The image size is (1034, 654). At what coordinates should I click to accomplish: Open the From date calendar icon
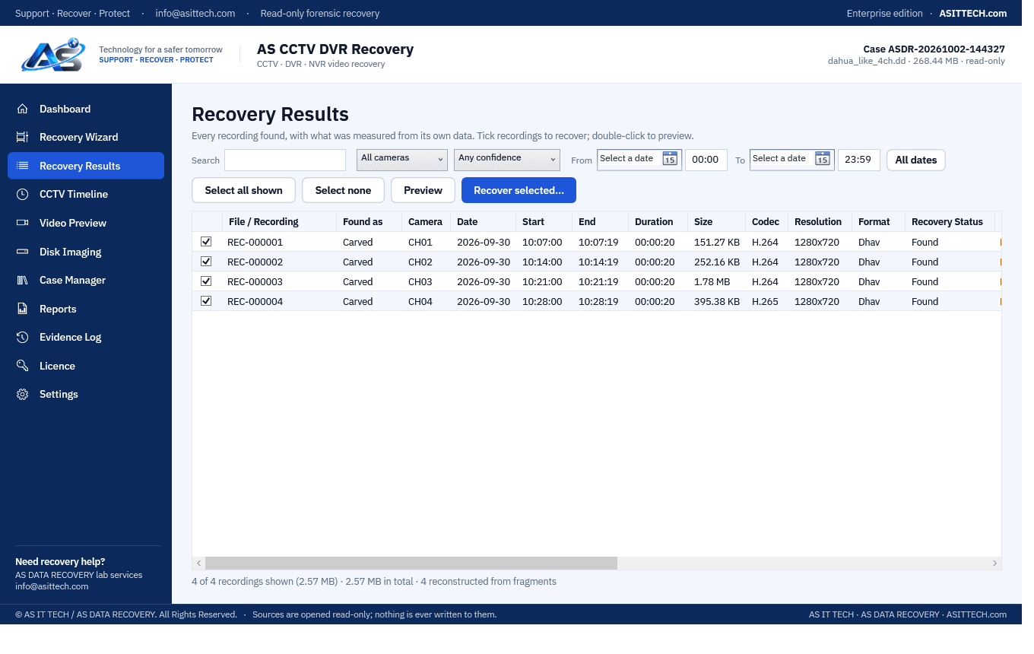click(x=669, y=159)
